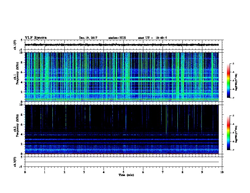The image size is (250, 193).
Task: Select the date 'Dec. 19, 2017'
Action: [x=88, y=38]
